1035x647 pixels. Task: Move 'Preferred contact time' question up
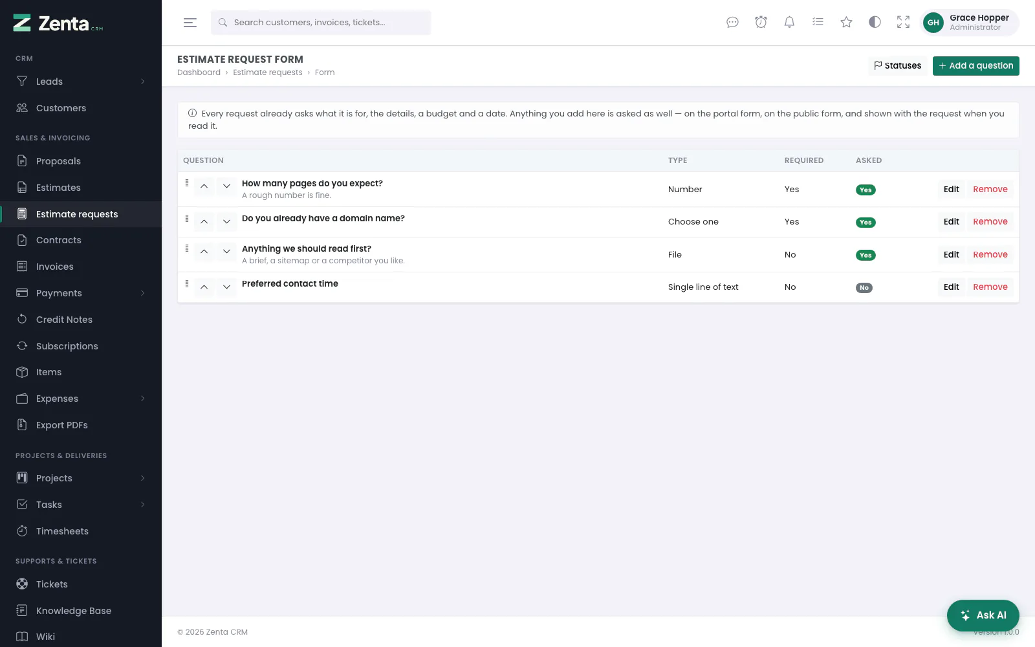point(204,287)
